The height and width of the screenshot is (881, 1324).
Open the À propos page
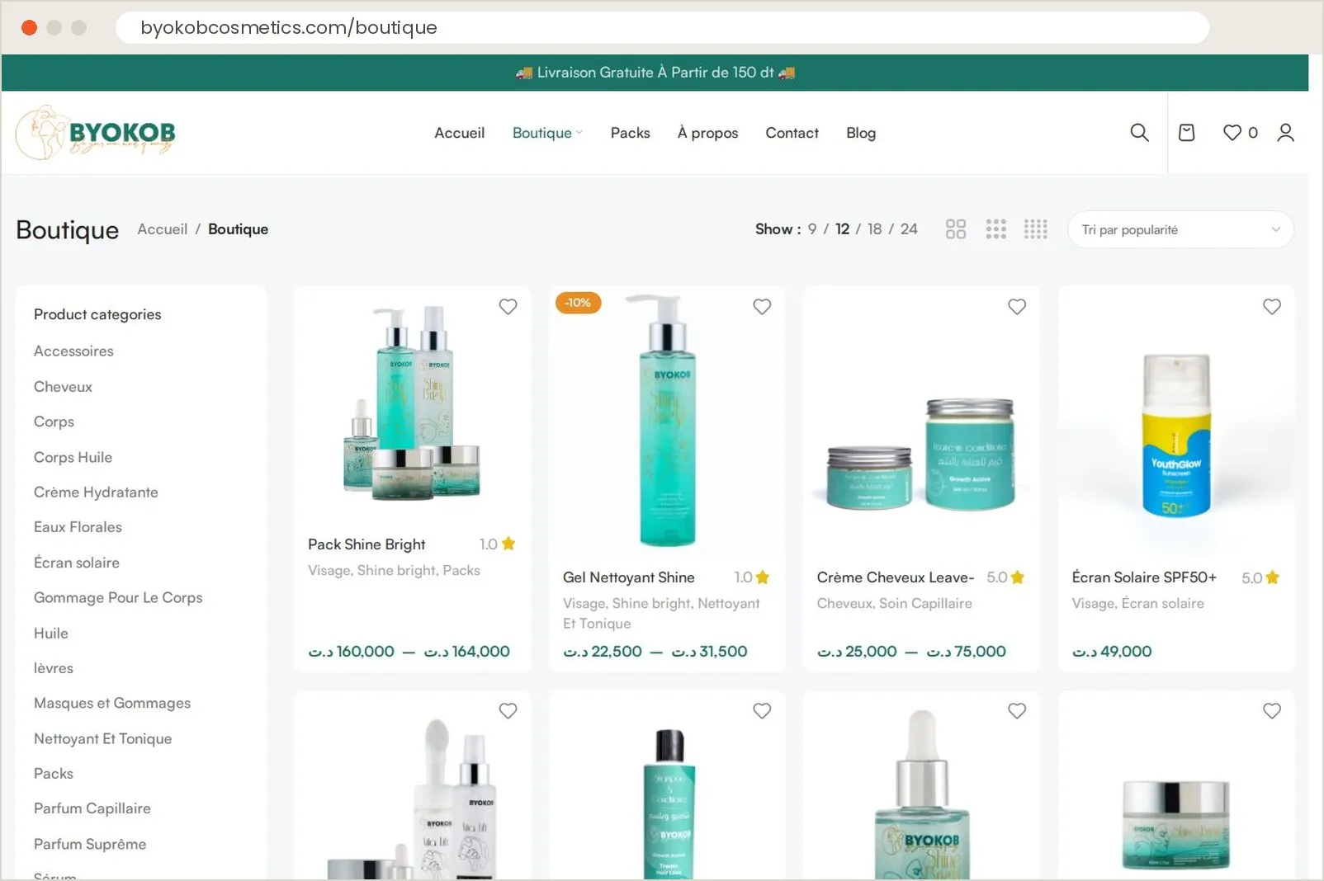click(707, 133)
